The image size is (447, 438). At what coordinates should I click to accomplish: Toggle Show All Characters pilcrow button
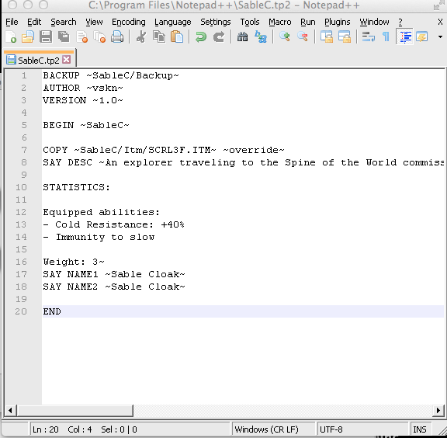pos(386,37)
